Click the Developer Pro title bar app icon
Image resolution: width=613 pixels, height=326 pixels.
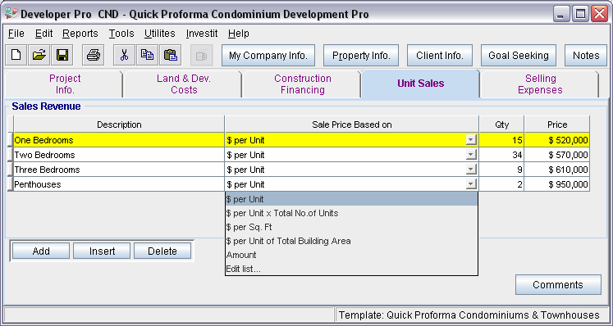pos(11,14)
